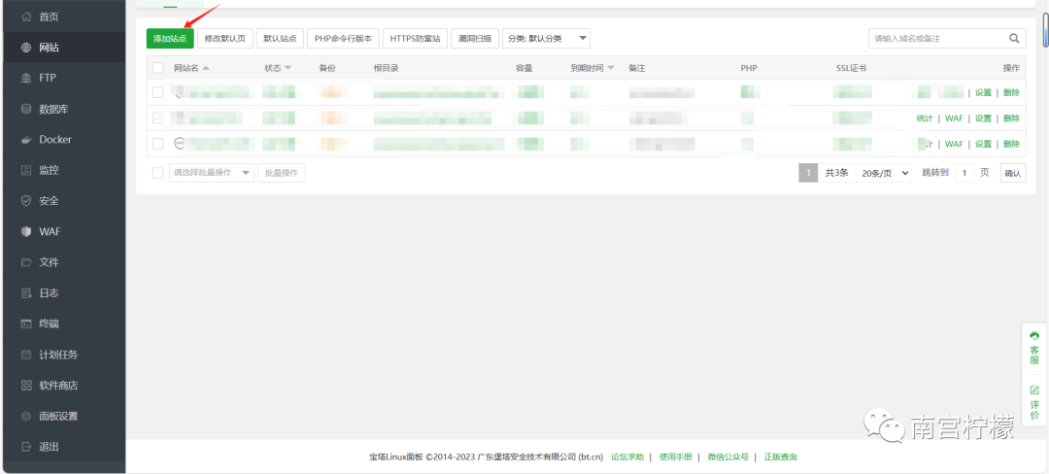Click 删除 on the third site row
The width and height of the screenshot is (1049, 474).
pyautogui.click(x=1011, y=144)
